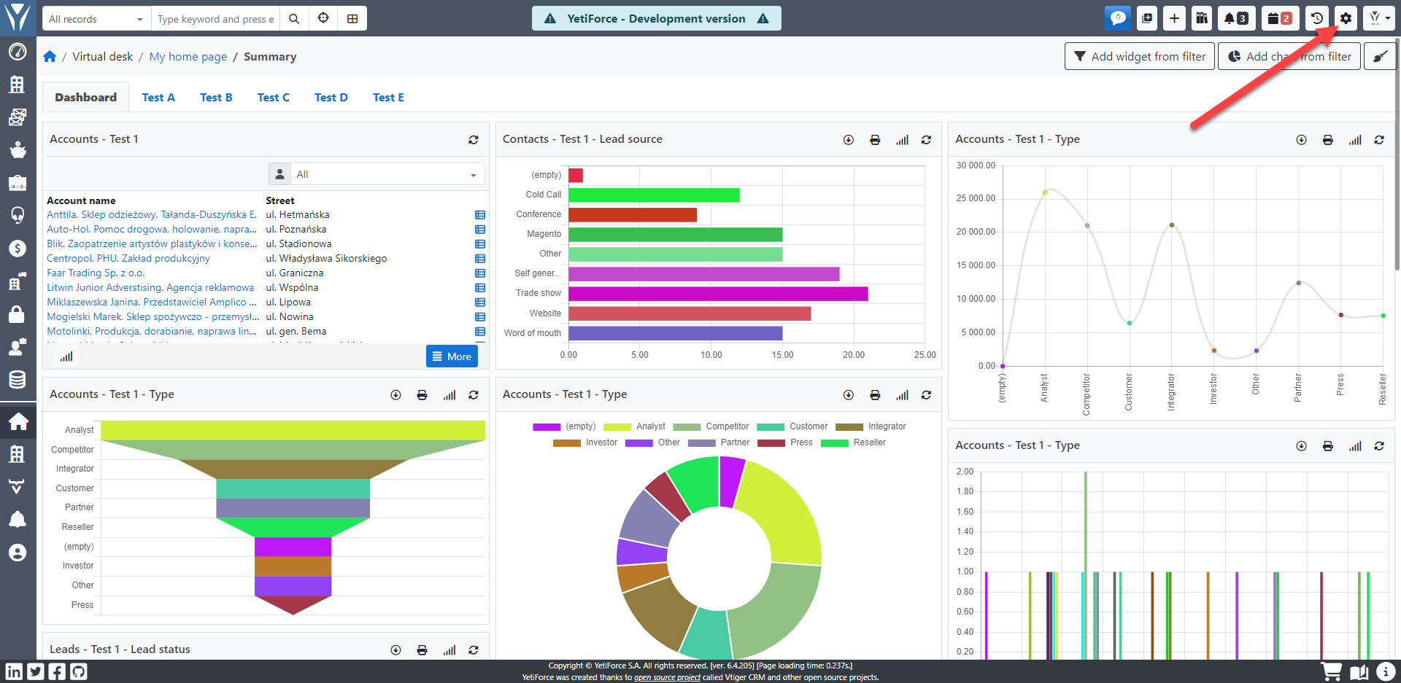Open the briefcase sidebar icon
This screenshot has width=1401, height=683.
coord(18,182)
